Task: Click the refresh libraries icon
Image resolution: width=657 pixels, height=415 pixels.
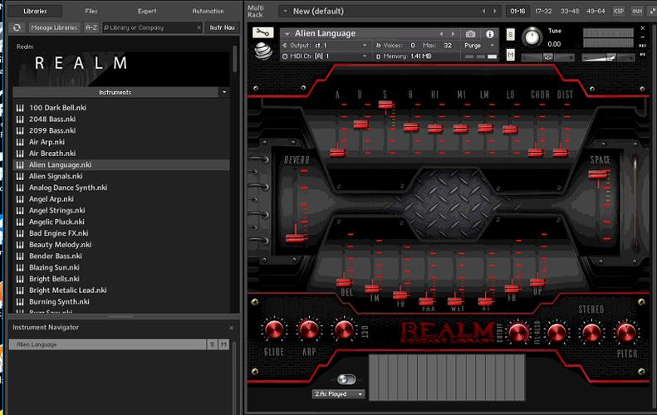Action: [x=17, y=27]
